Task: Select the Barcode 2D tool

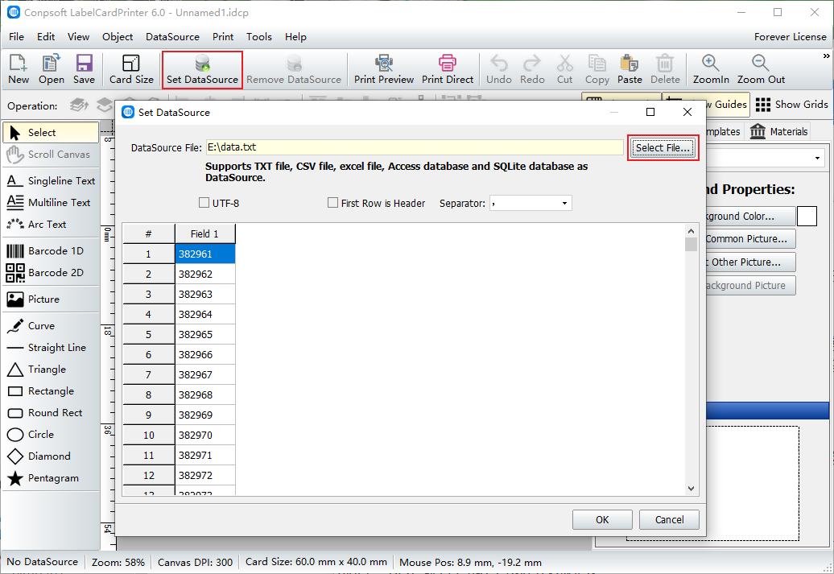Action: pos(51,272)
